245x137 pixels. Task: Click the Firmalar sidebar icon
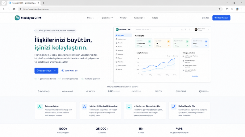tap(116, 43)
